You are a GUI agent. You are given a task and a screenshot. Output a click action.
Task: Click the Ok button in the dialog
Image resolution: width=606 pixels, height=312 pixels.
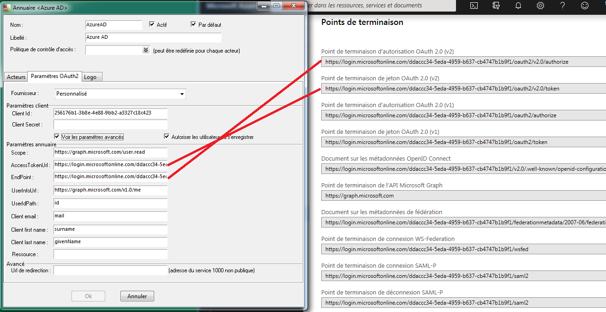pos(89,296)
